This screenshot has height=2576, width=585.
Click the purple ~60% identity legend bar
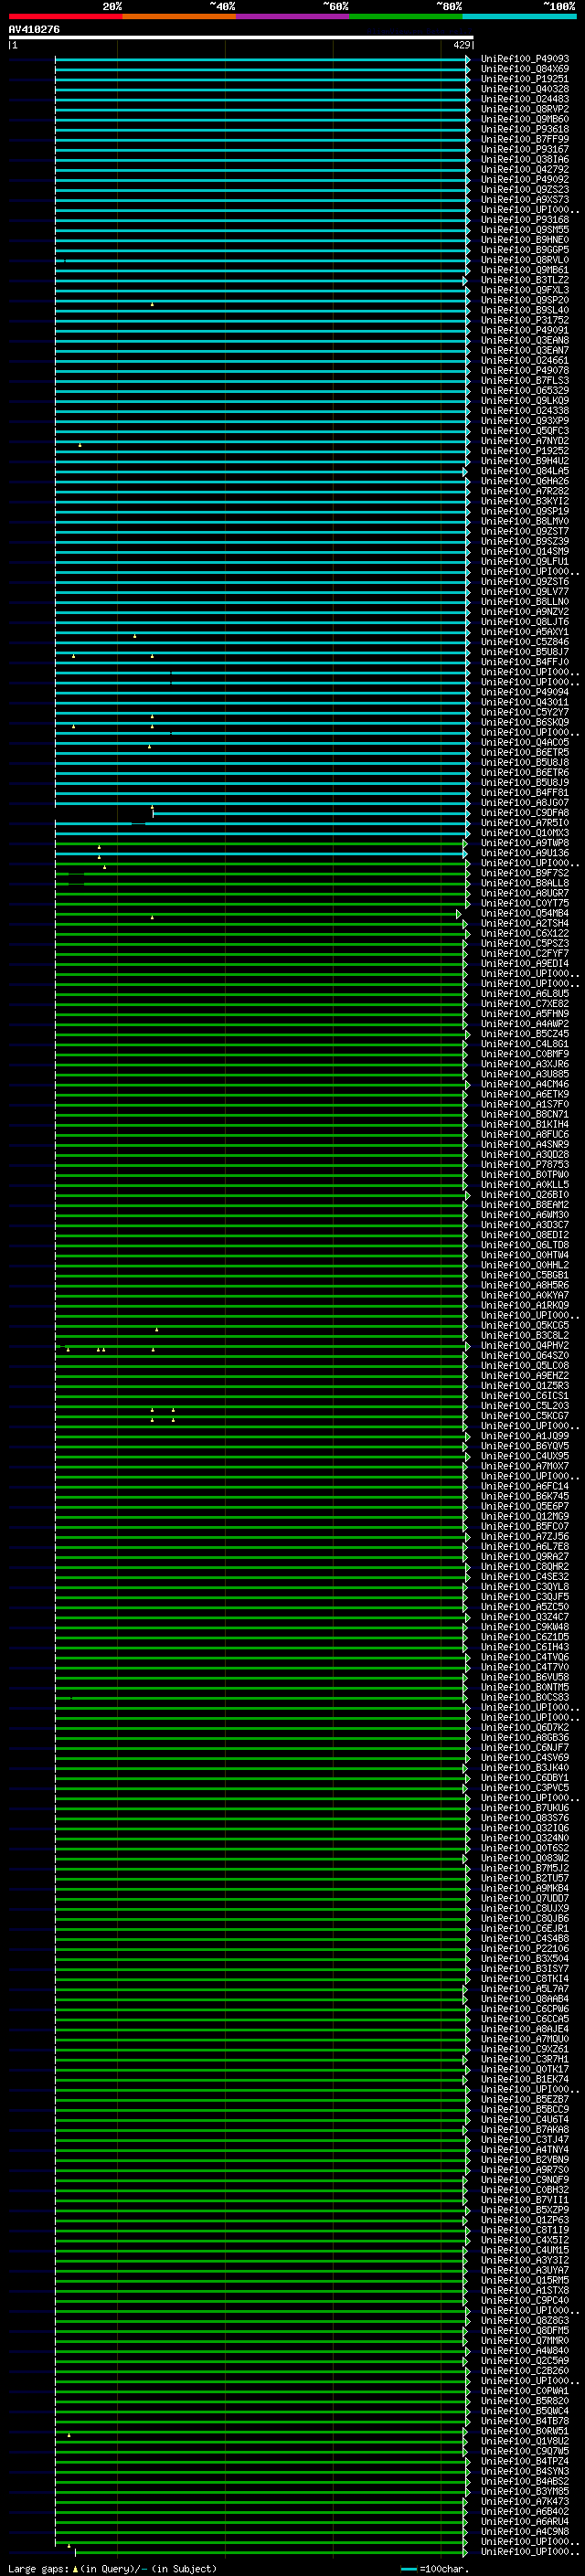tap(293, 16)
